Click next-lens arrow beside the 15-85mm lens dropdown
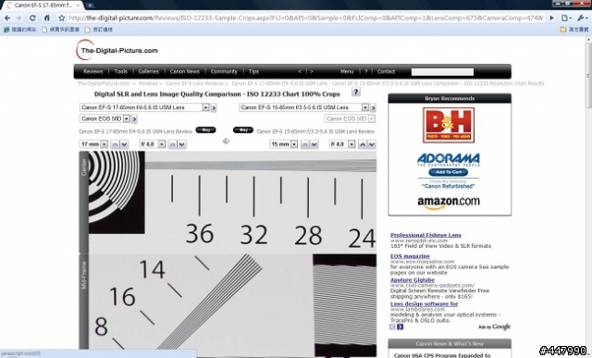Viewport: 592px width, 358px height. point(373,108)
